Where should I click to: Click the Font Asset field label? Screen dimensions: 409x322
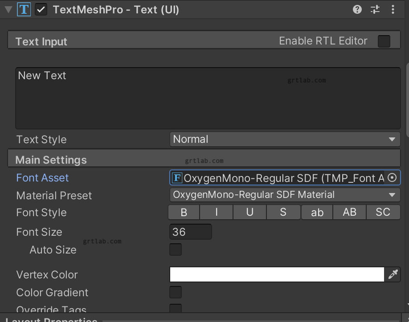tap(42, 177)
